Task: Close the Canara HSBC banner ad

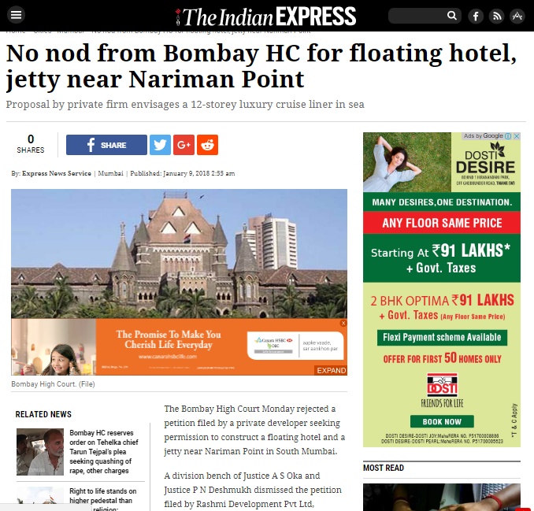Action: [343, 323]
